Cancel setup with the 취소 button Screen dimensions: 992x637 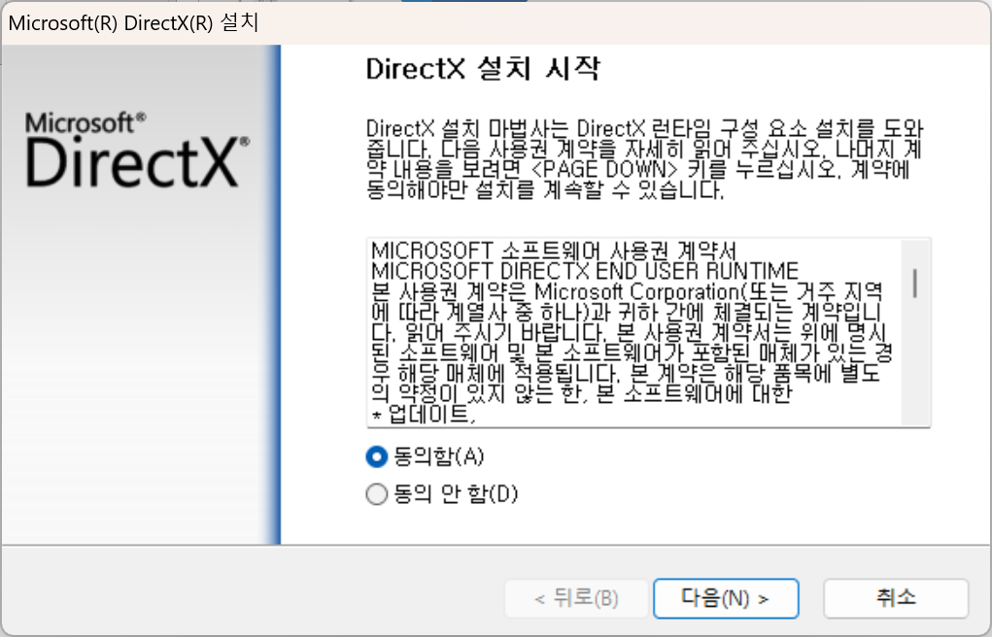[896, 598]
